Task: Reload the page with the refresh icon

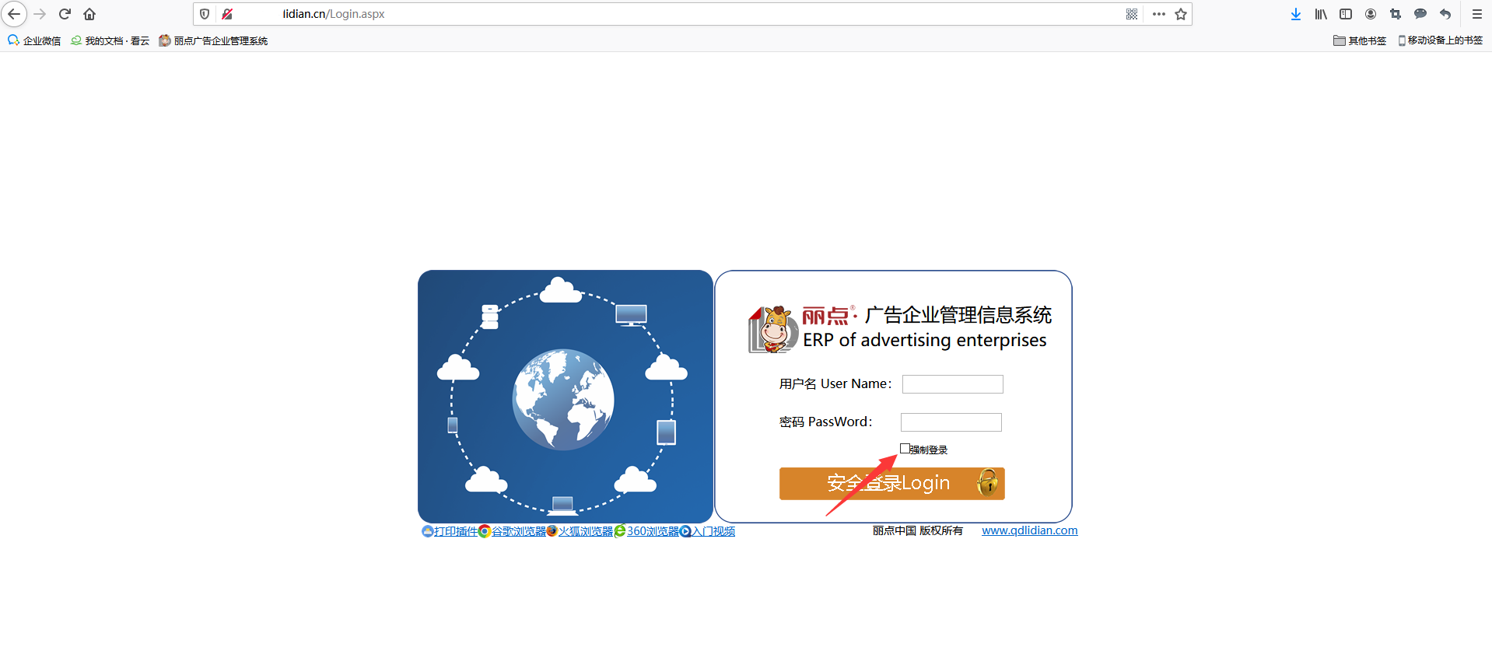Action: click(x=65, y=14)
